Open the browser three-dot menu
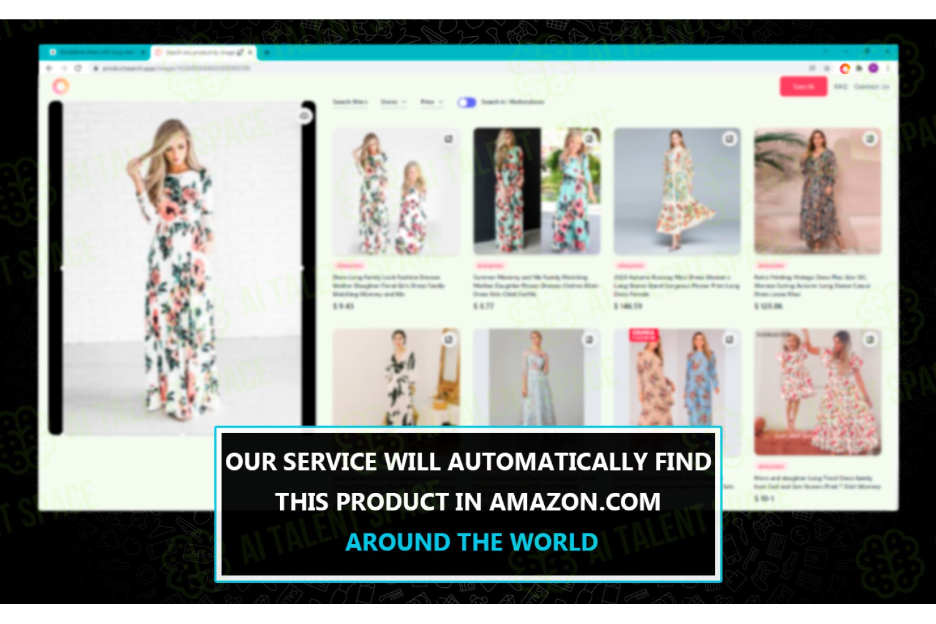The height and width of the screenshot is (624, 936). (x=888, y=68)
